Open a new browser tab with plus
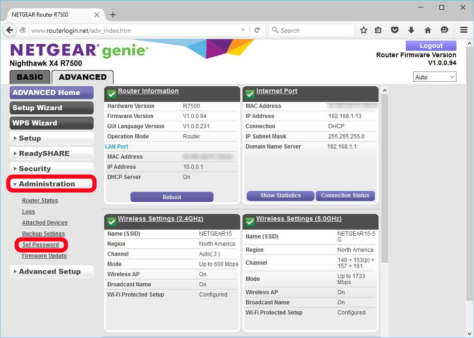The height and width of the screenshot is (338, 474). tap(113, 15)
